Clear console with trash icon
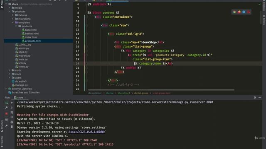The height and width of the screenshot is (149, 266). pyautogui.click(x=12, y=127)
